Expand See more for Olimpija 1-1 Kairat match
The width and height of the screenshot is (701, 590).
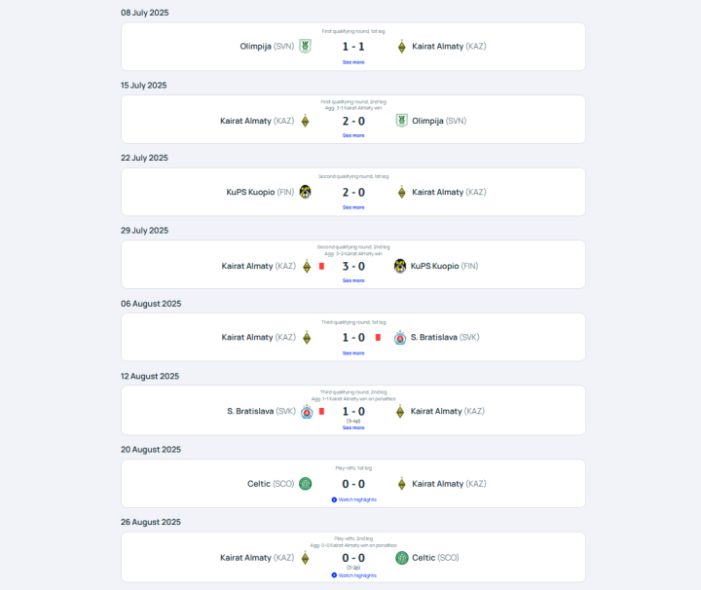pyautogui.click(x=353, y=61)
